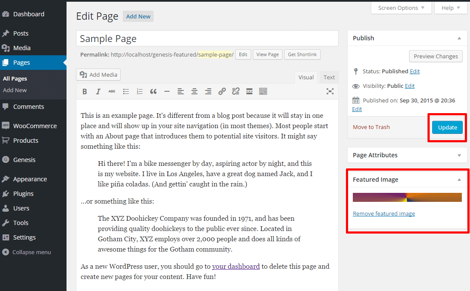Collapse the Featured Image panel

459,180
